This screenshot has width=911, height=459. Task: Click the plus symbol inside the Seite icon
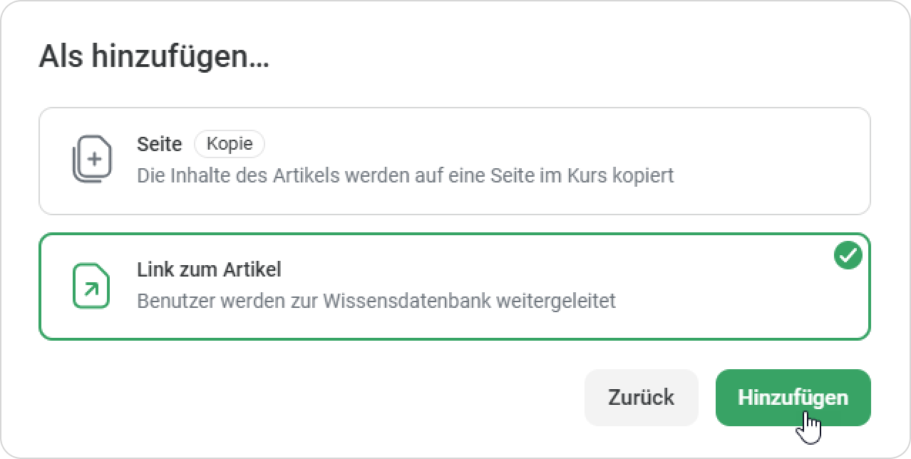[x=96, y=156]
